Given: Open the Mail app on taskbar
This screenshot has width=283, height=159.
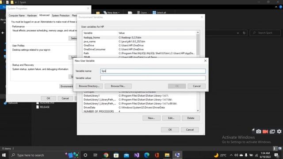Looking at the screenshot, I should [126, 155].
